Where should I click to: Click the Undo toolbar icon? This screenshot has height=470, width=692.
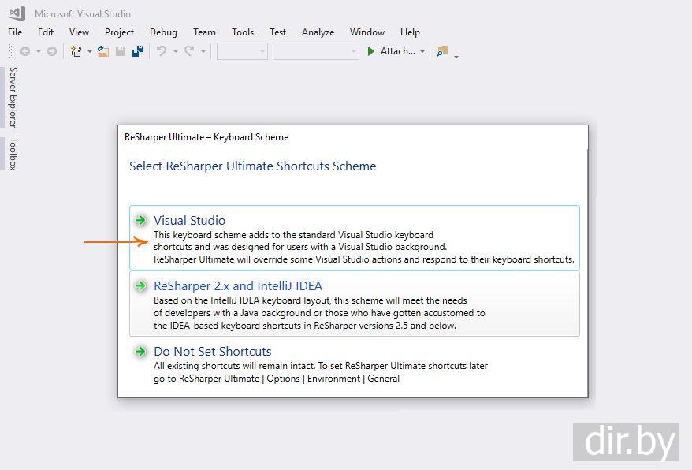click(162, 51)
